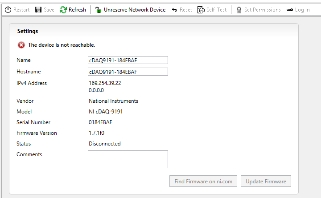Select the National Instruments vendor value
321x198 pixels.
[113, 101]
